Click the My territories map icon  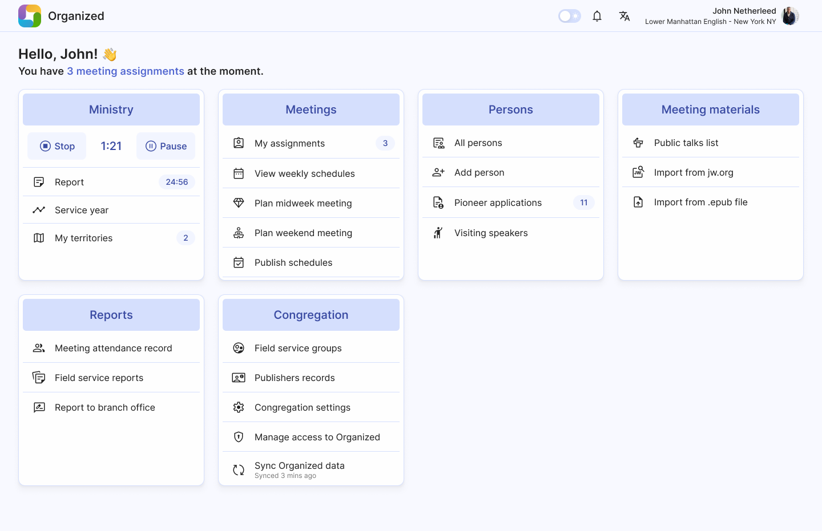click(x=38, y=238)
